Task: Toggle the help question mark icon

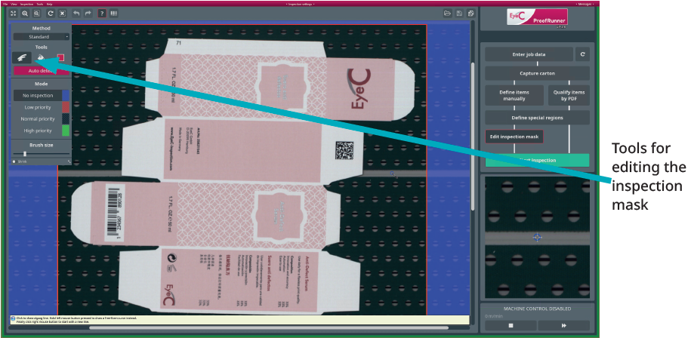Action: tap(102, 14)
